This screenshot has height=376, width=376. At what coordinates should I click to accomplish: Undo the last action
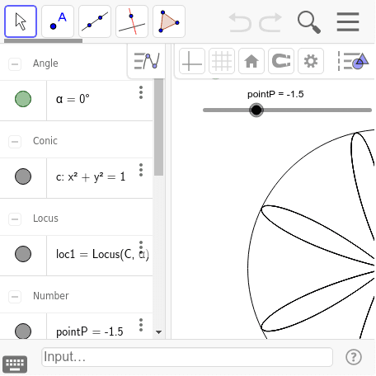(x=240, y=22)
